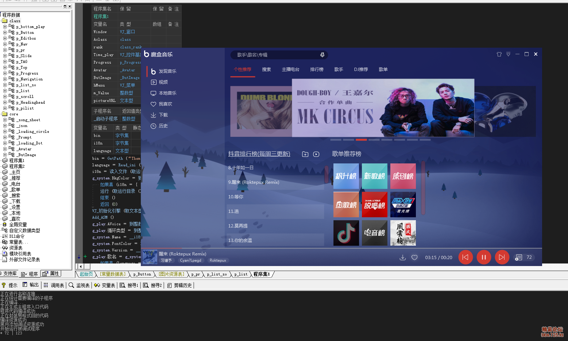The width and height of the screenshot is (568, 341).
Task: Click the download icon in player bar
Action: tap(403, 257)
